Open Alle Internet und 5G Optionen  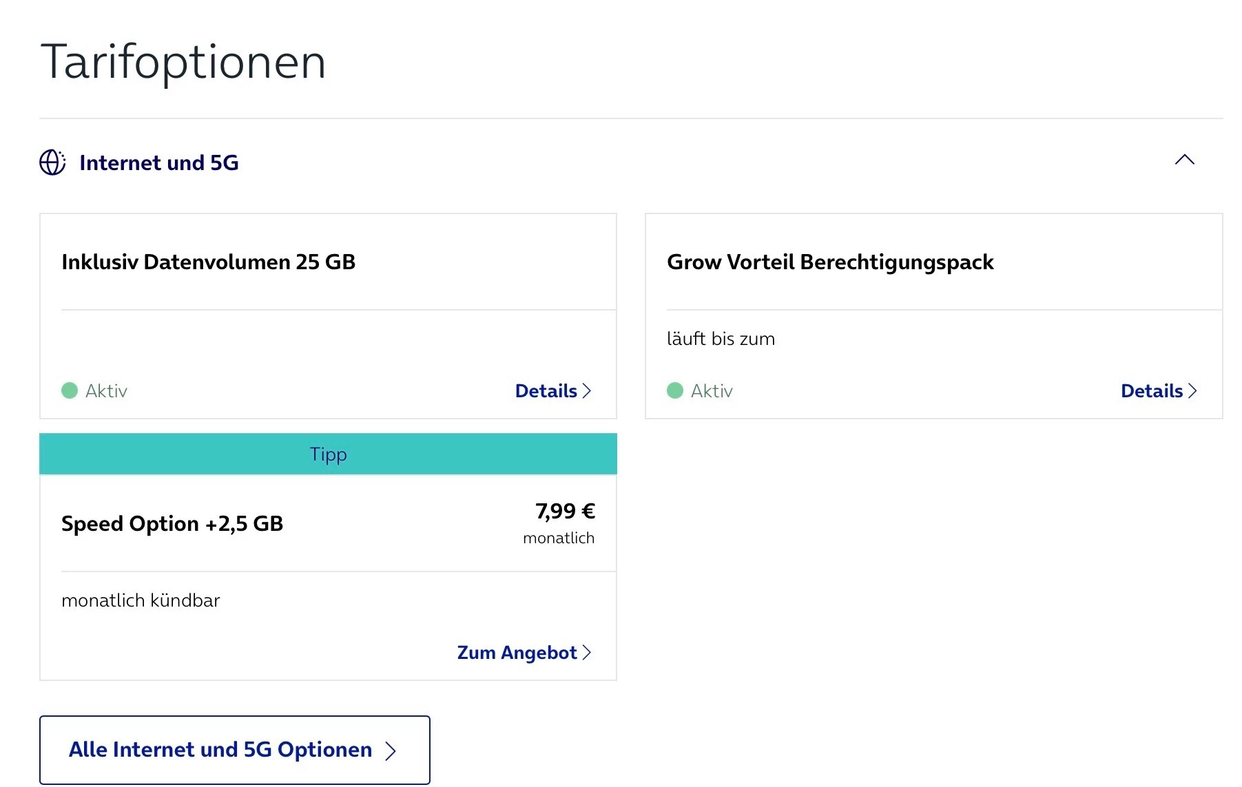(x=220, y=750)
